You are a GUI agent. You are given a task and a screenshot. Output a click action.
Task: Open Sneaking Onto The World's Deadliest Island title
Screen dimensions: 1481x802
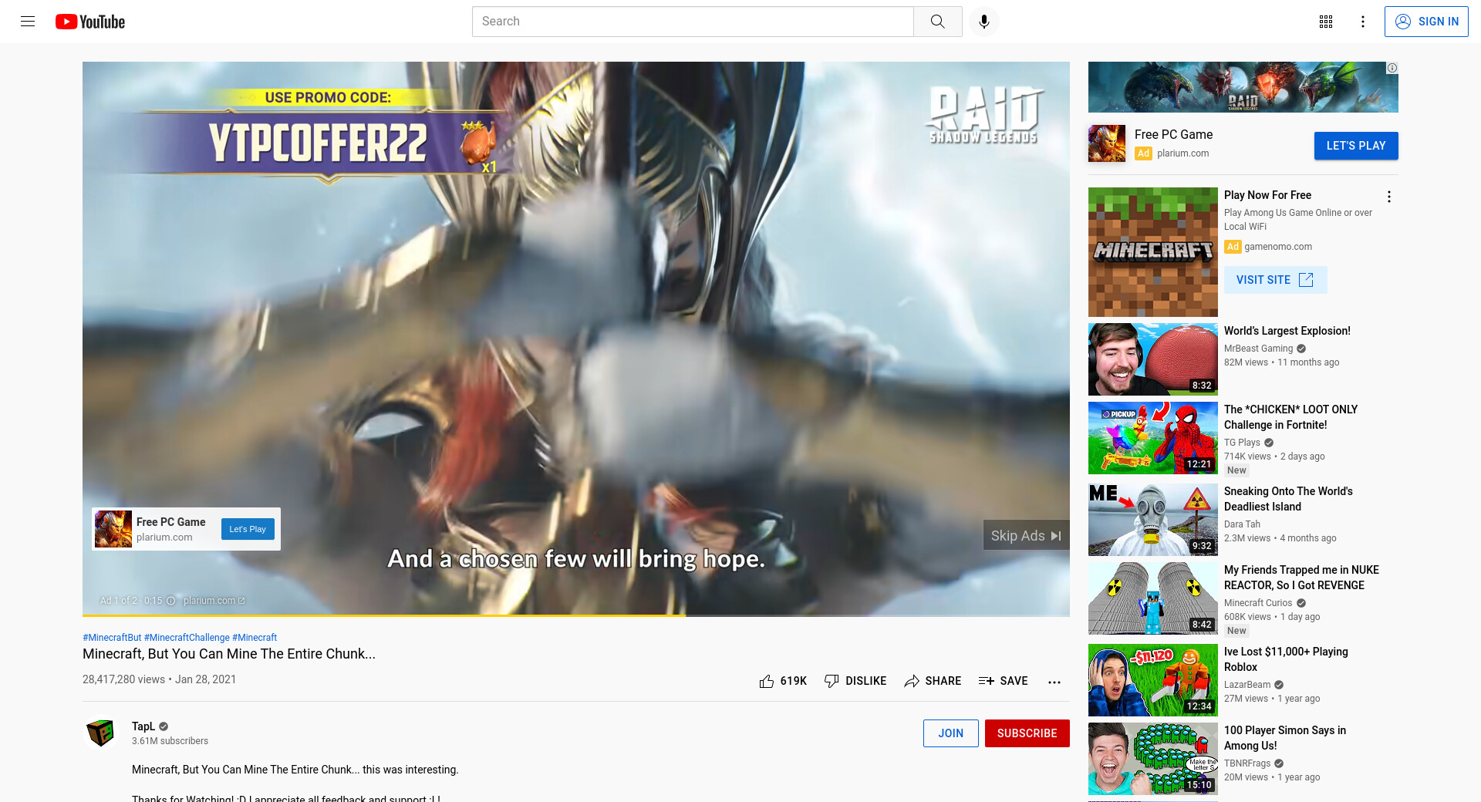[1288, 499]
